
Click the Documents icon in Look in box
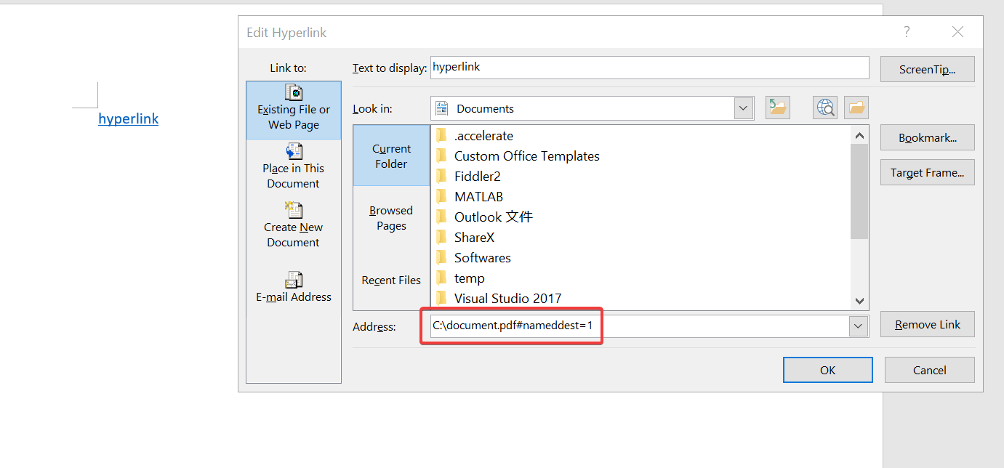(x=441, y=108)
